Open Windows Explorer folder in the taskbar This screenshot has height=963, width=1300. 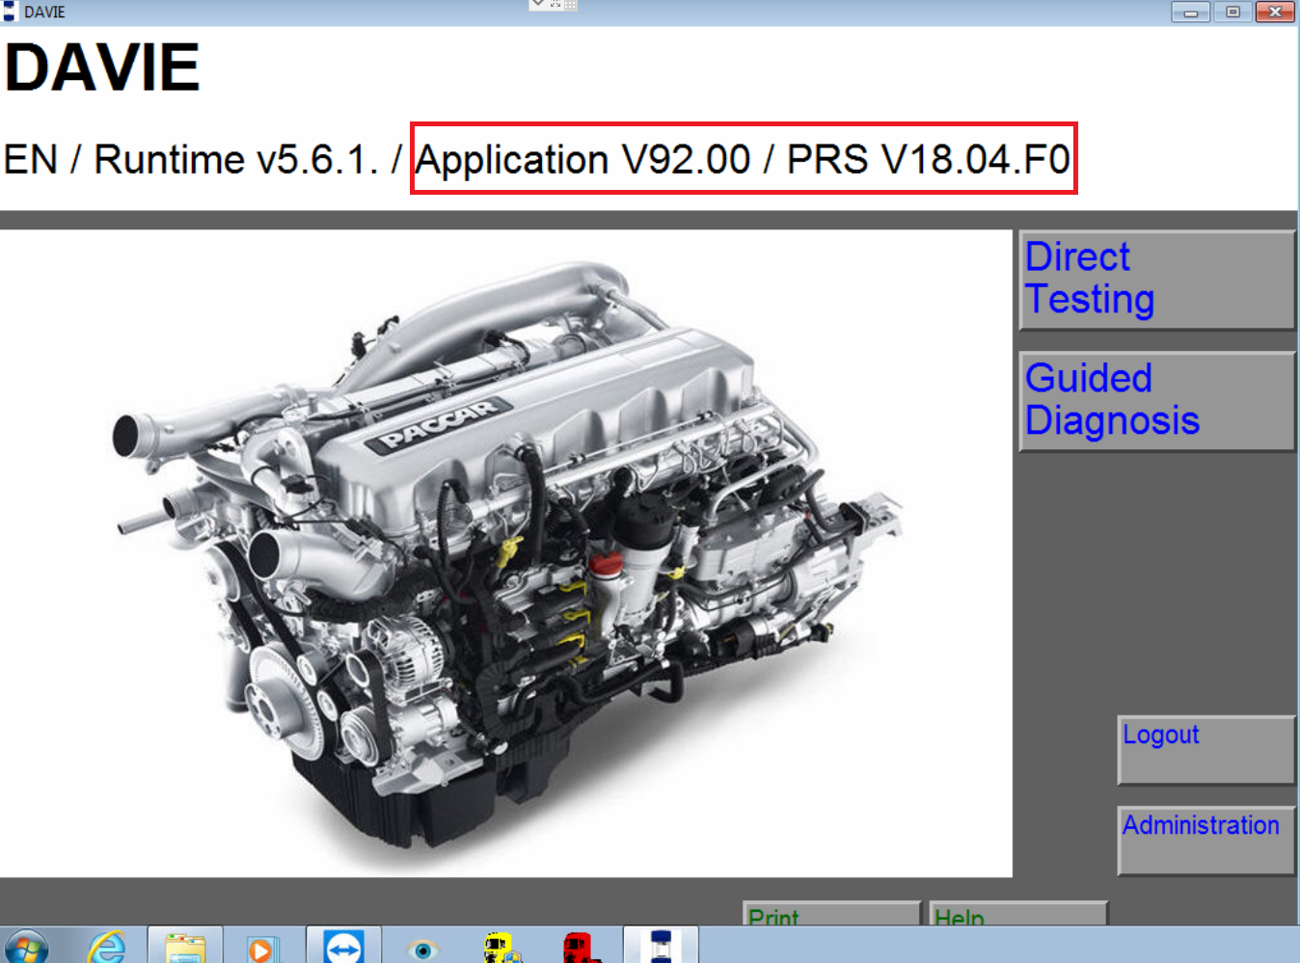(x=185, y=947)
